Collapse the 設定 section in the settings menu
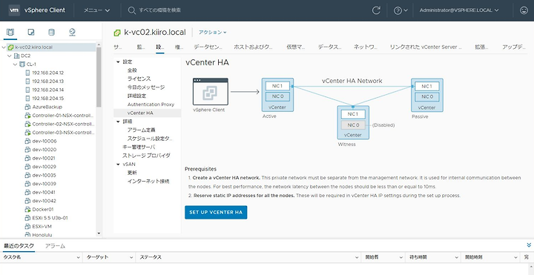Image resolution: width=534 pixels, height=275 pixels. (x=118, y=62)
